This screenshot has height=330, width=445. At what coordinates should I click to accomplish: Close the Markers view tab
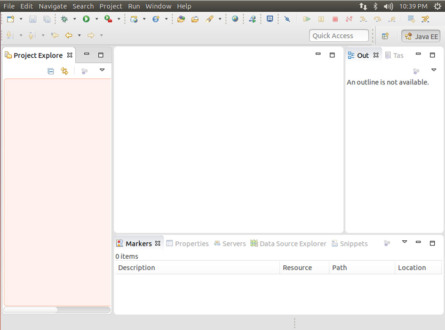tap(158, 243)
